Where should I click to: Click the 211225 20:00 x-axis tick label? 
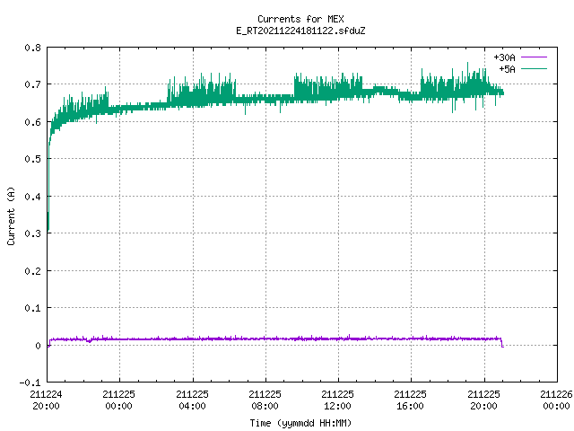484,400
